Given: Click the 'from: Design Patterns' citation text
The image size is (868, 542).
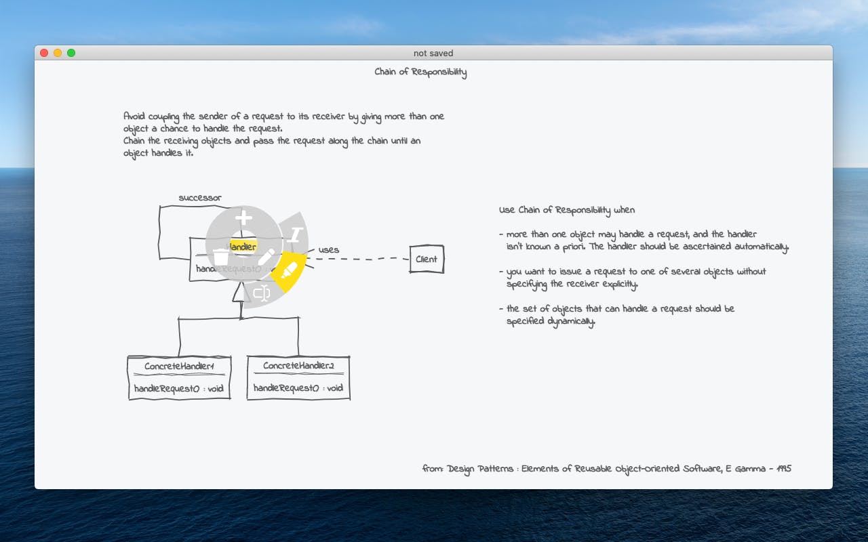Looking at the screenshot, I should click(607, 469).
